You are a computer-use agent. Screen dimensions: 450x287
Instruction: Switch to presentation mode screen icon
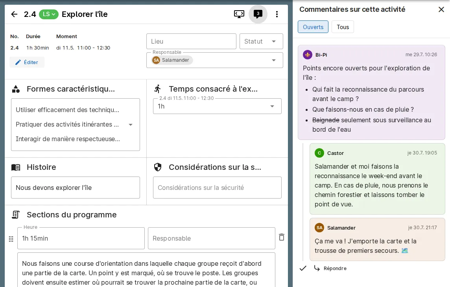tap(239, 14)
